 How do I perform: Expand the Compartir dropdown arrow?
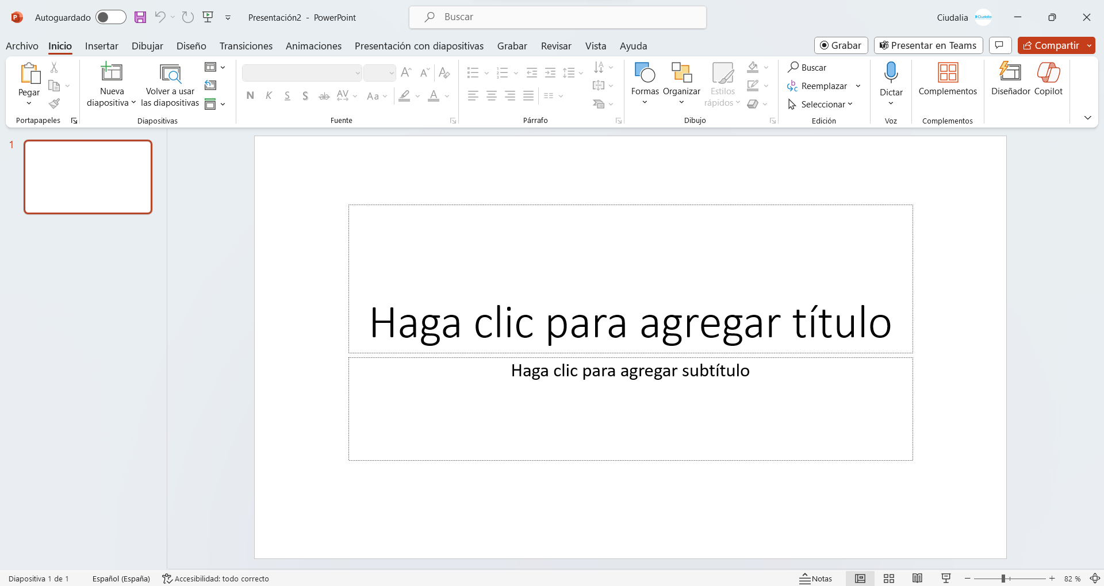[1089, 45]
